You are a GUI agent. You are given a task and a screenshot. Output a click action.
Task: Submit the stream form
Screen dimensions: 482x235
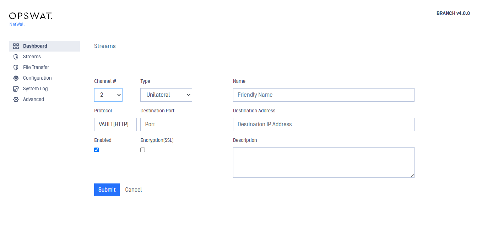[x=107, y=190]
